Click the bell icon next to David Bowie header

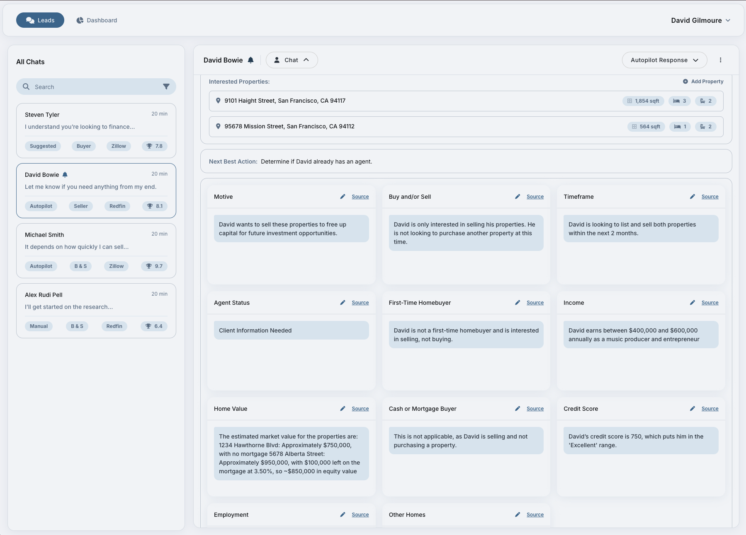(250, 60)
